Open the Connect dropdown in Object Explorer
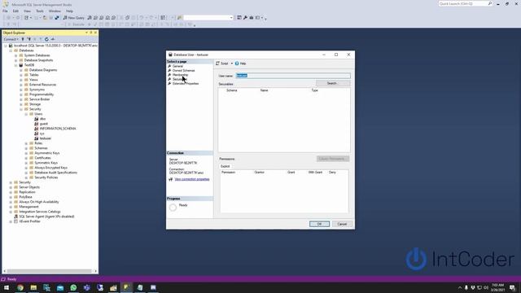 click(x=11, y=39)
